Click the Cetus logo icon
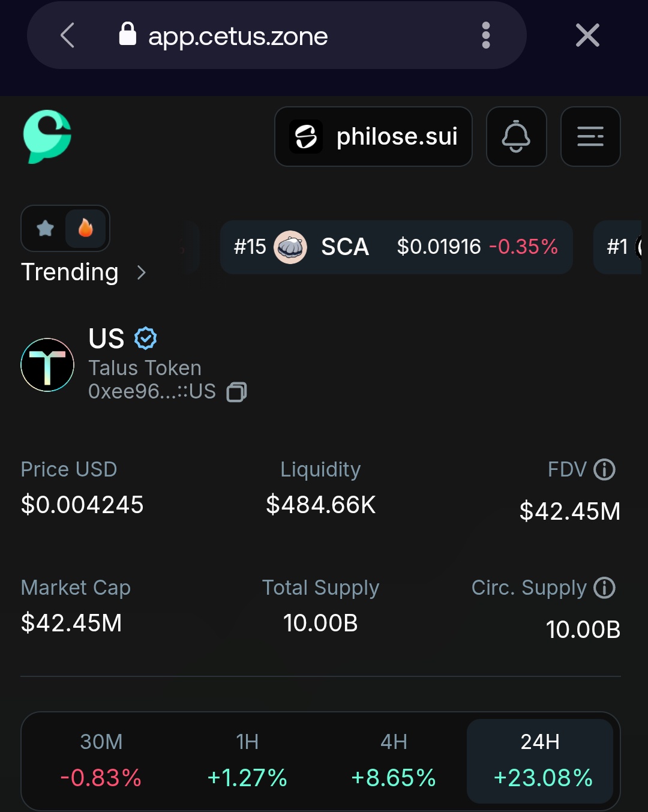Screen dimensions: 648x812 (47, 136)
